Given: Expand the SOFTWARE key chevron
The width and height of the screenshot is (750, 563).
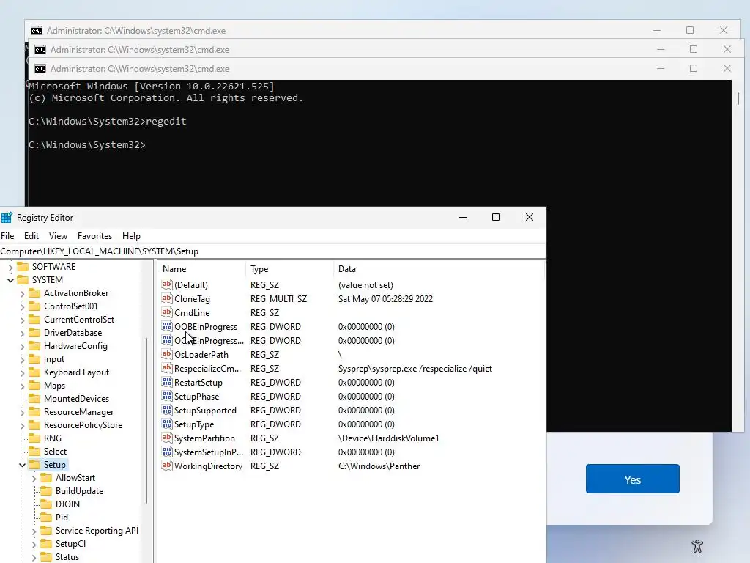Looking at the screenshot, I should pyautogui.click(x=10, y=267).
